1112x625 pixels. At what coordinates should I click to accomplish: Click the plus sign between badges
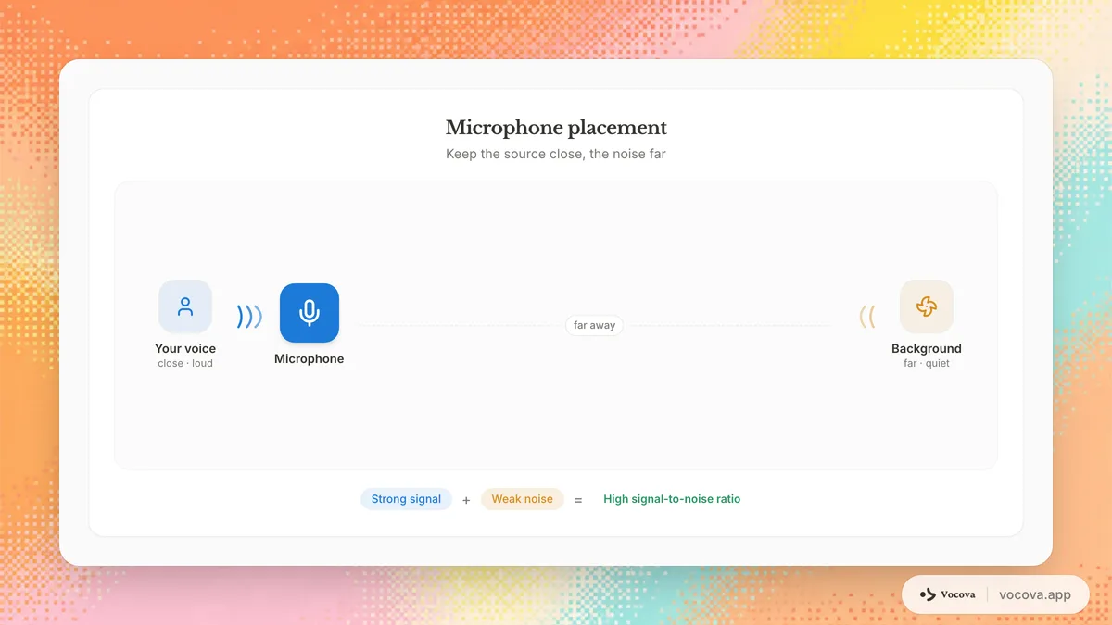click(x=466, y=500)
